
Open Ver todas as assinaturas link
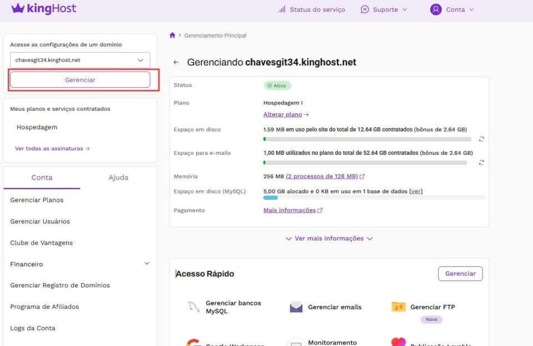click(x=52, y=149)
